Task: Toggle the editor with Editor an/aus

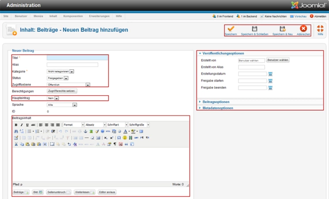Action: point(107,192)
